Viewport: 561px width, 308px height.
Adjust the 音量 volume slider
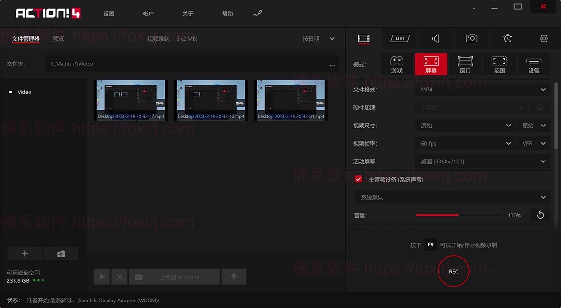click(458, 215)
